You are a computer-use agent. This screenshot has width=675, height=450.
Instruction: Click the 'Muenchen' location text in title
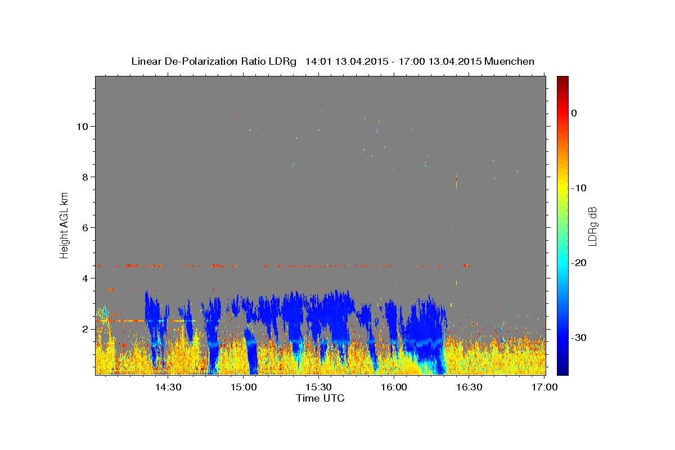(x=510, y=61)
